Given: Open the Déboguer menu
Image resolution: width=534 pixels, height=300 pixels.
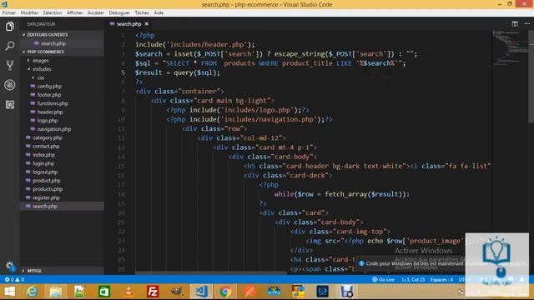Looking at the screenshot, I should [x=119, y=12].
